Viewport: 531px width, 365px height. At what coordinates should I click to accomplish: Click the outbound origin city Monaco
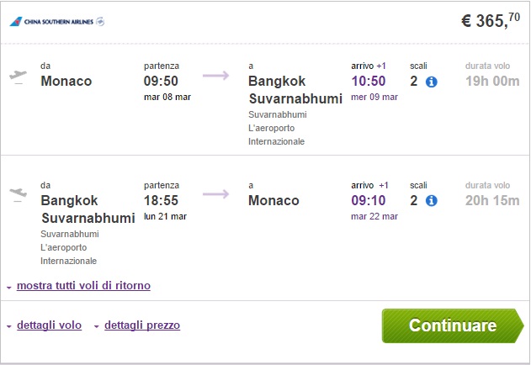(x=66, y=82)
